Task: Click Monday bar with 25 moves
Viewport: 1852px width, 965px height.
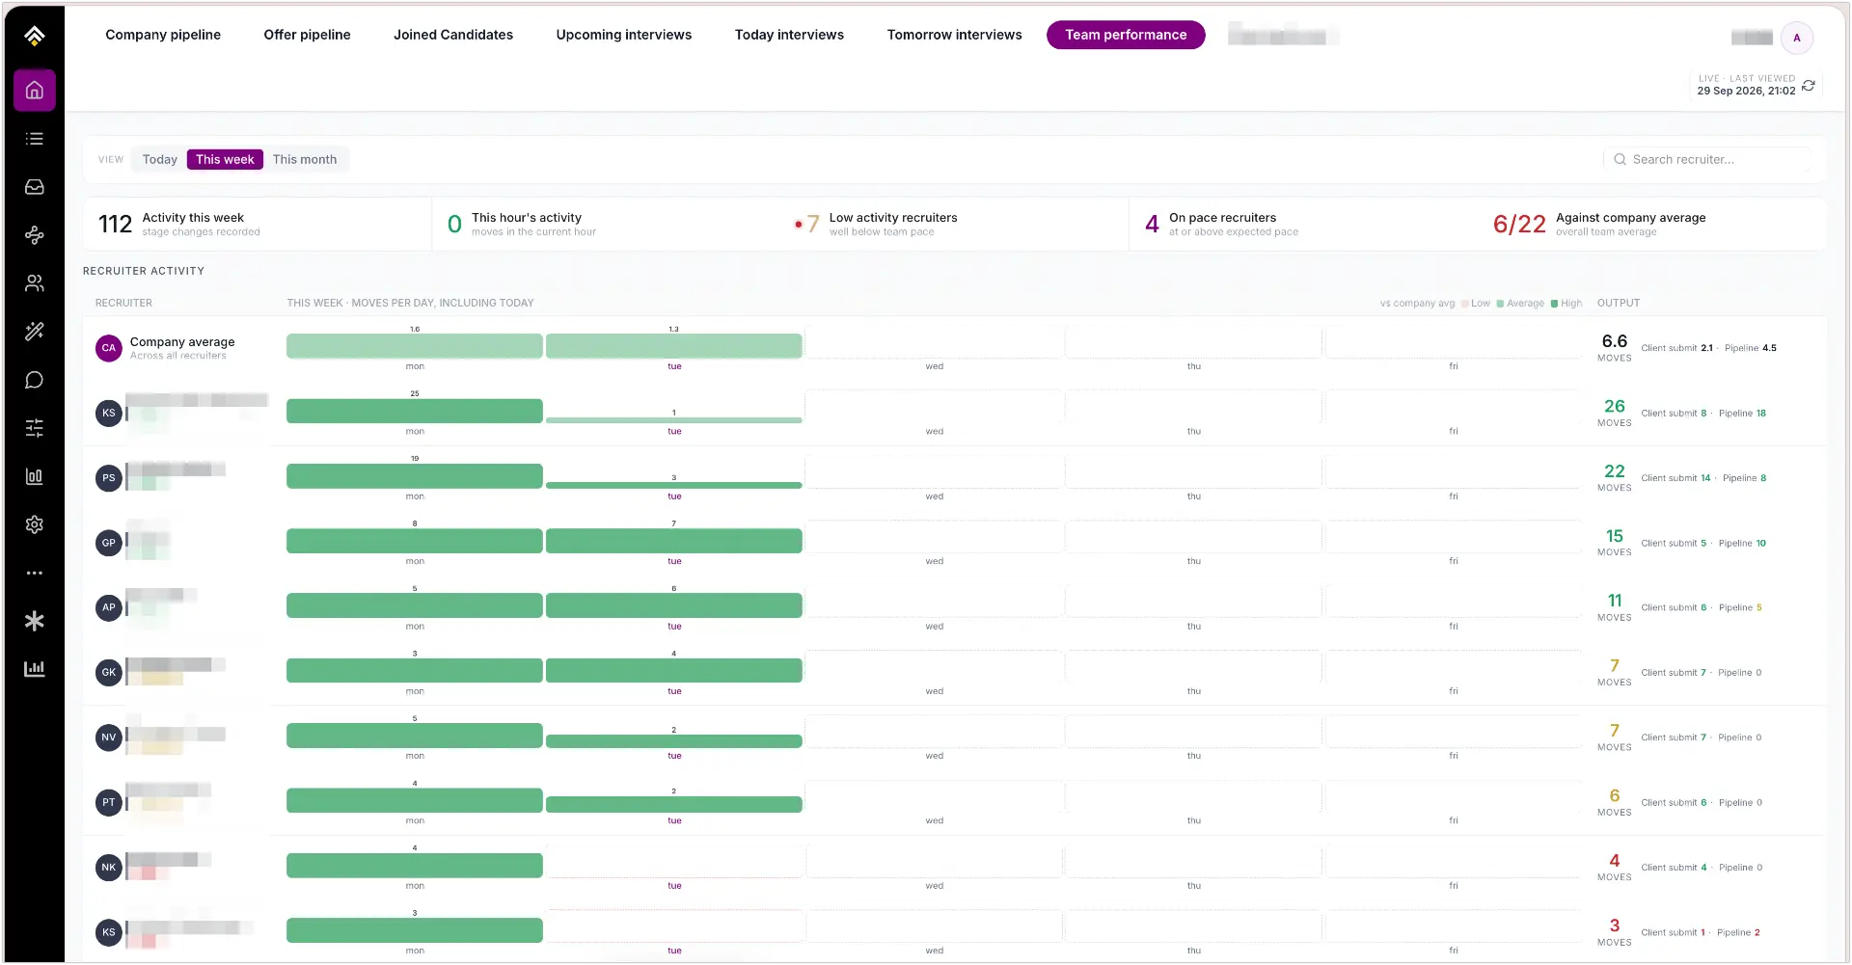Action: 415,411
